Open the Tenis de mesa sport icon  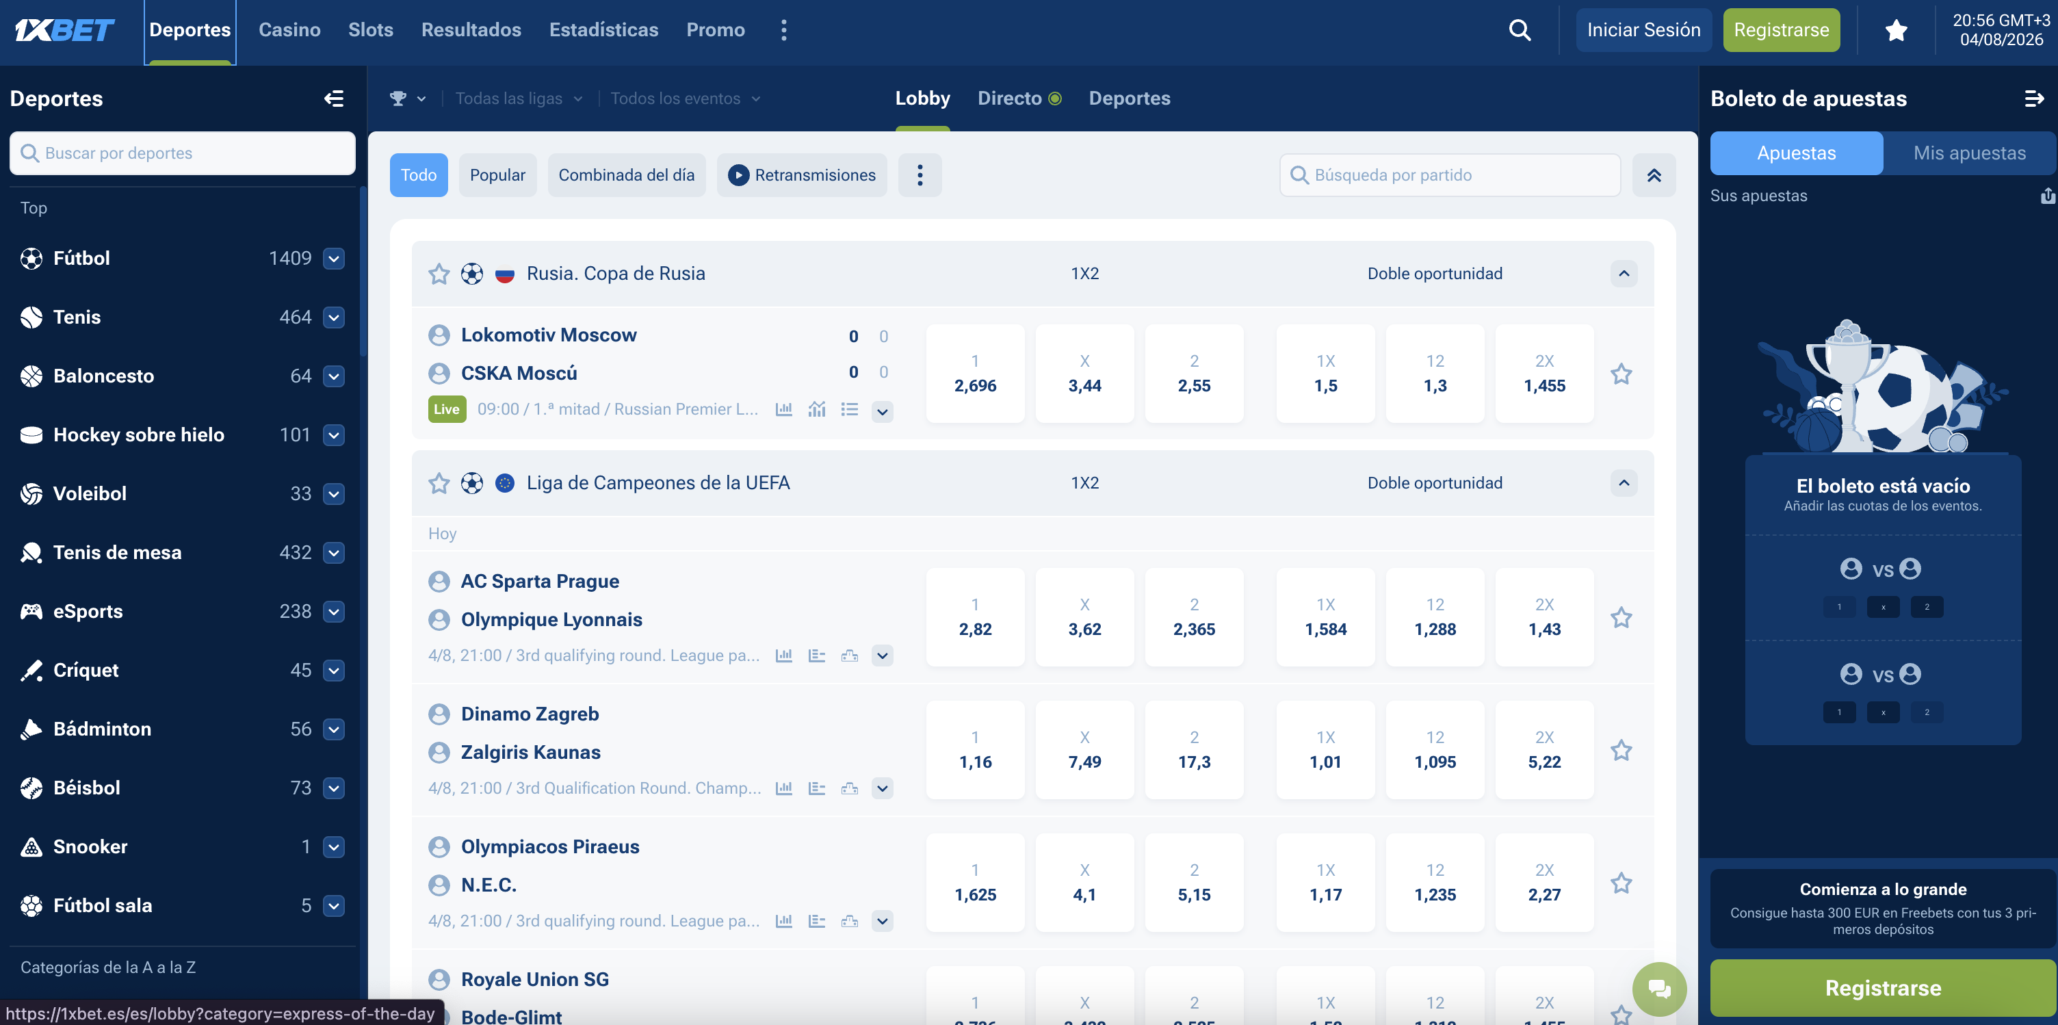click(x=31, y=553)
